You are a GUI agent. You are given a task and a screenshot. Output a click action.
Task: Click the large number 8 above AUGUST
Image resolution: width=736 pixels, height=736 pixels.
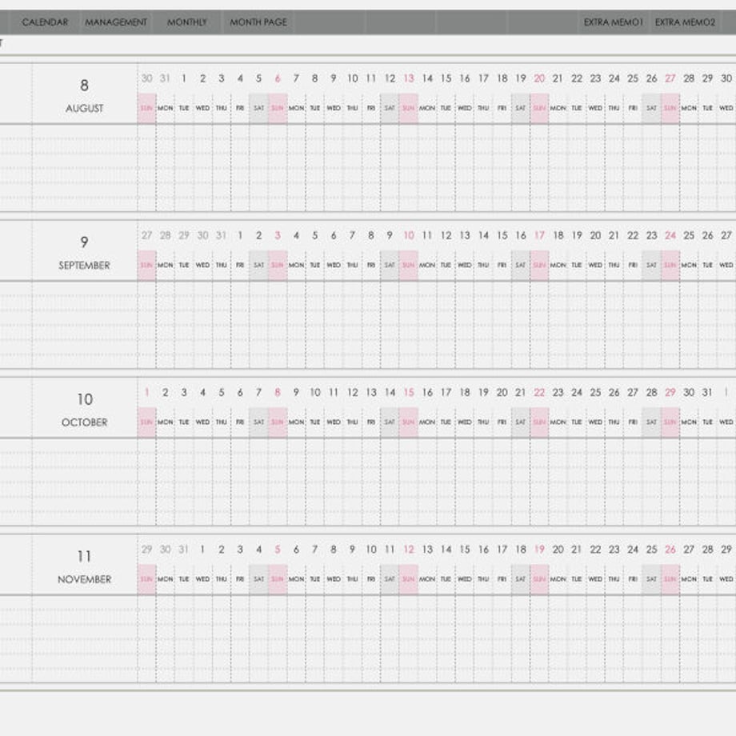coord(85,86)
